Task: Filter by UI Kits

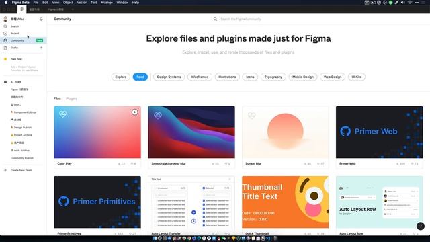Action: [357, 77]
